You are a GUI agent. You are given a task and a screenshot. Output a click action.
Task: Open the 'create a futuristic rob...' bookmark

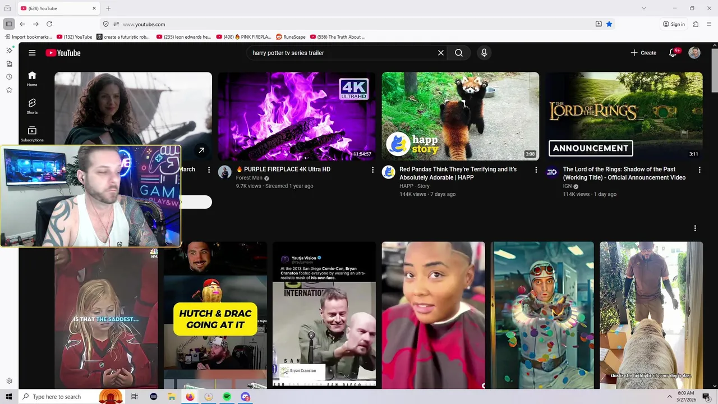coord(123,37)
